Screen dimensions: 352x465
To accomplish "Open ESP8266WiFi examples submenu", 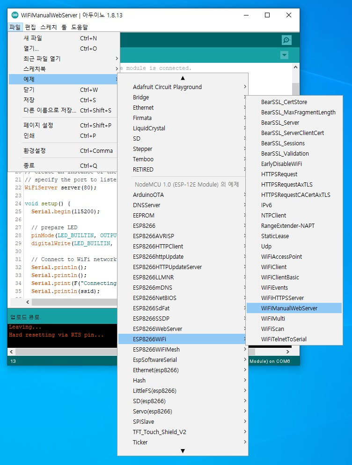I will pos(183,339).
